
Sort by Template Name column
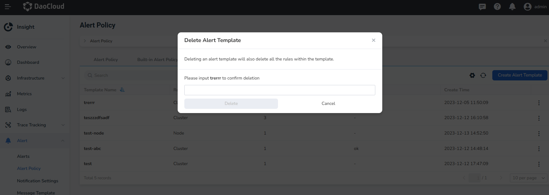122,90
